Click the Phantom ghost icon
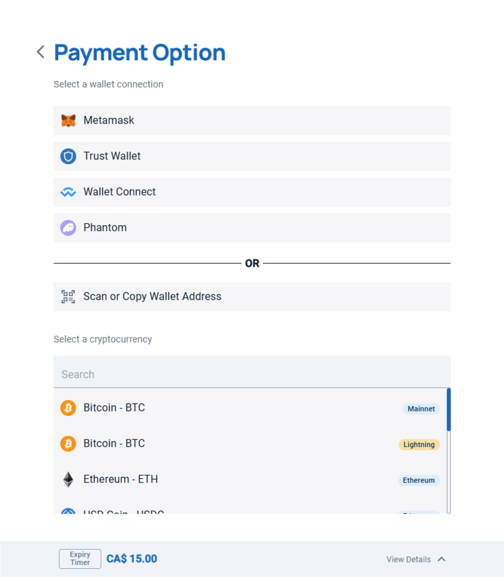Viewport: 504px width, 577px height. [68, 228]
